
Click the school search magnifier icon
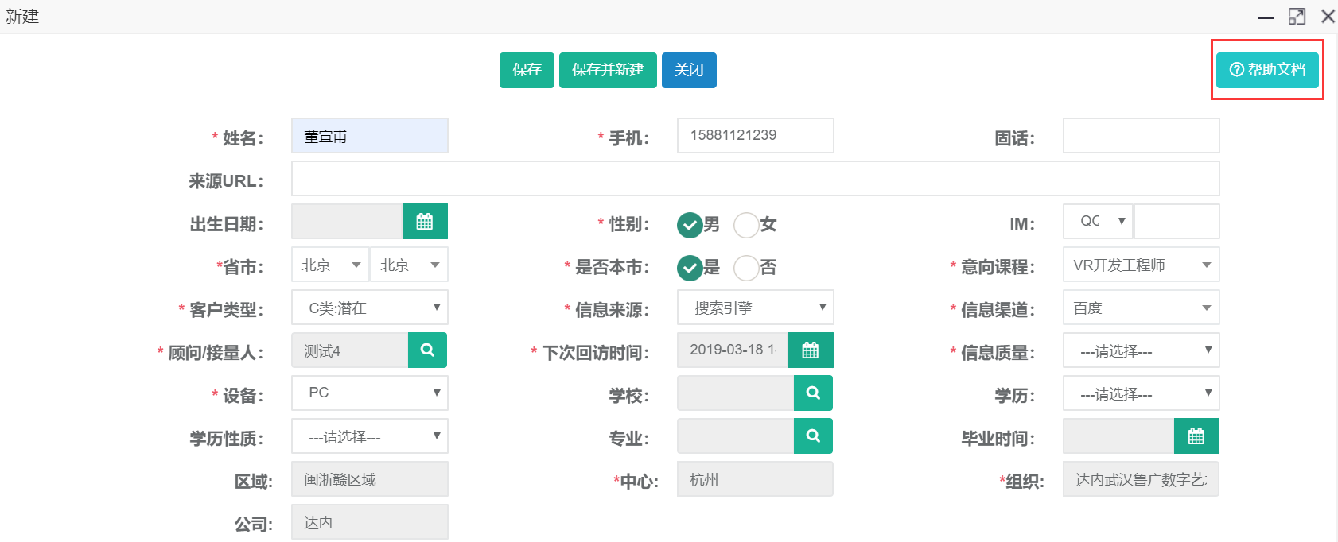pos(813,393)
